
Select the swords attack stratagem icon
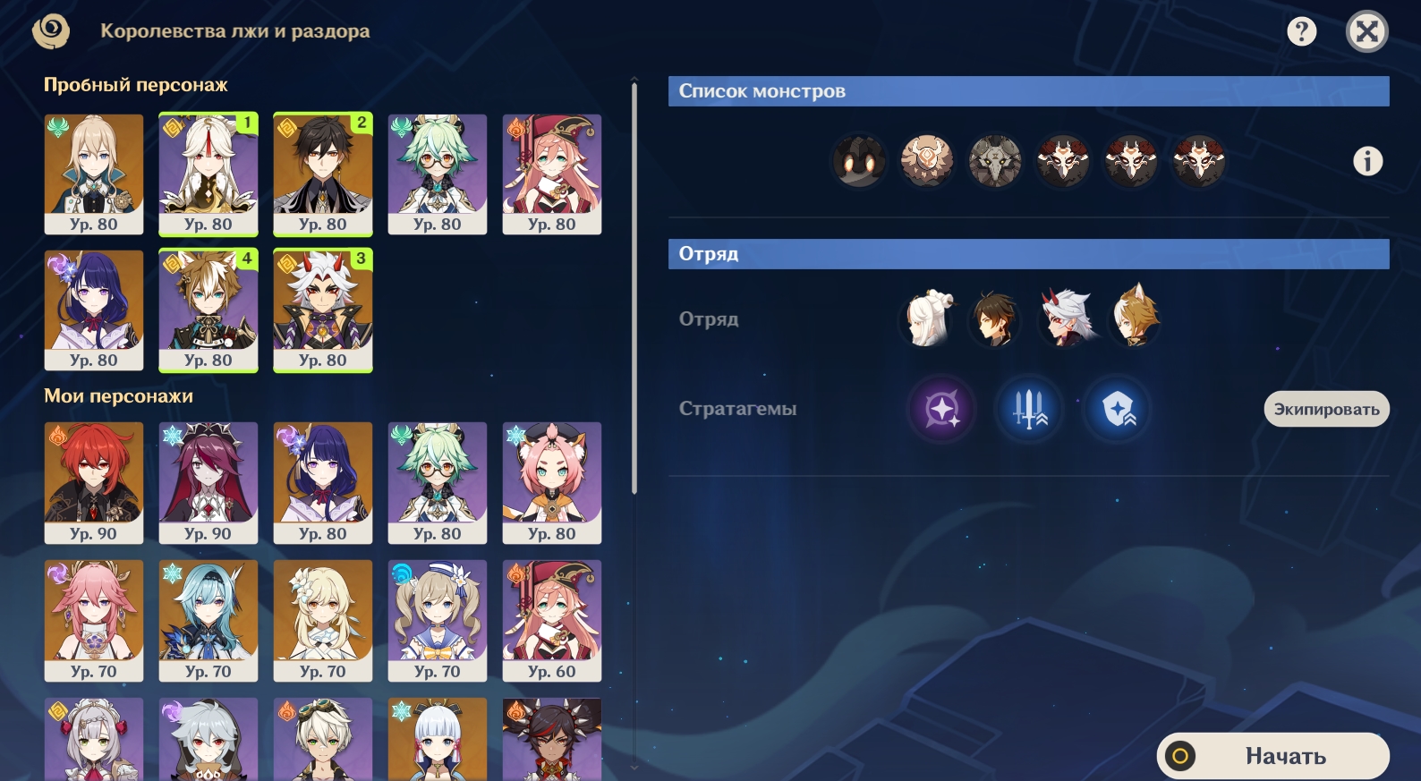pos(1029,409)
